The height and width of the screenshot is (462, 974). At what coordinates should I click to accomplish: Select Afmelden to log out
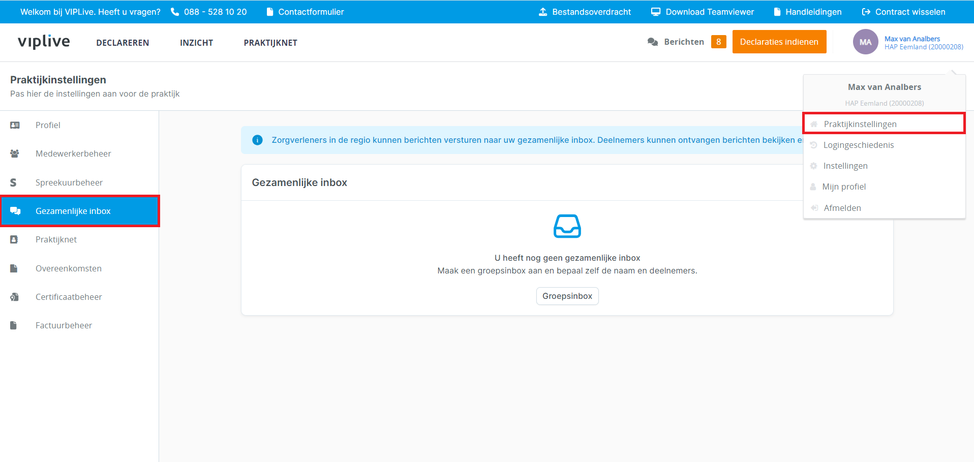pyautogui.click(x=842, y=208)
